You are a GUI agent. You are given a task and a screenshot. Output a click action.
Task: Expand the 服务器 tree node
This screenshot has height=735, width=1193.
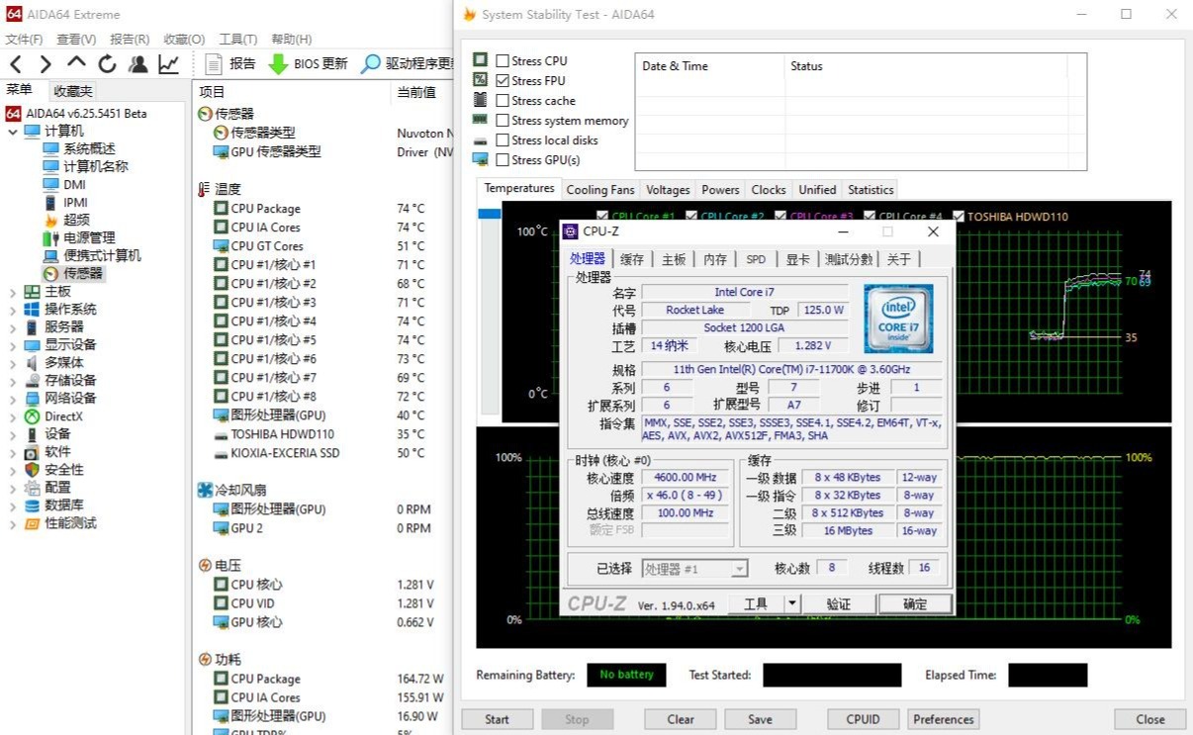(13, 326)
